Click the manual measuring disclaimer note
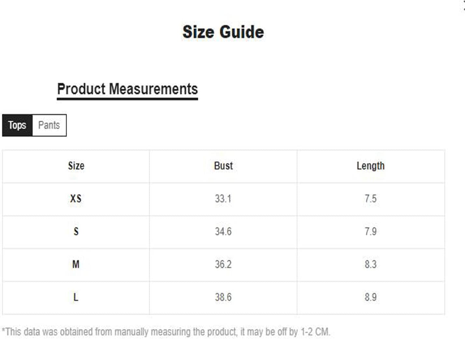 166,332
